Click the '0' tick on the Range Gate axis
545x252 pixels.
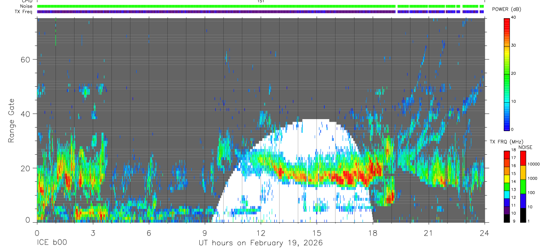click(28, 220)
